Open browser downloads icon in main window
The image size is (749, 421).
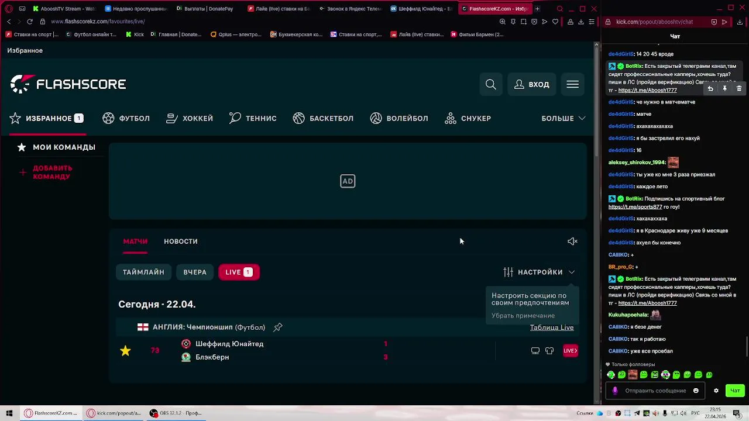581,22
